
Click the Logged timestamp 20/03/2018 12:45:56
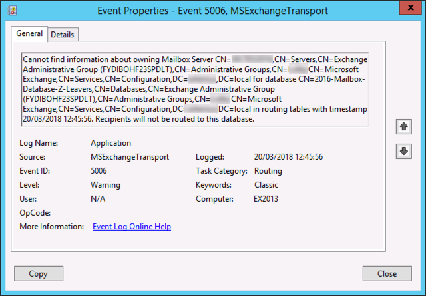[x=288, y=157]
